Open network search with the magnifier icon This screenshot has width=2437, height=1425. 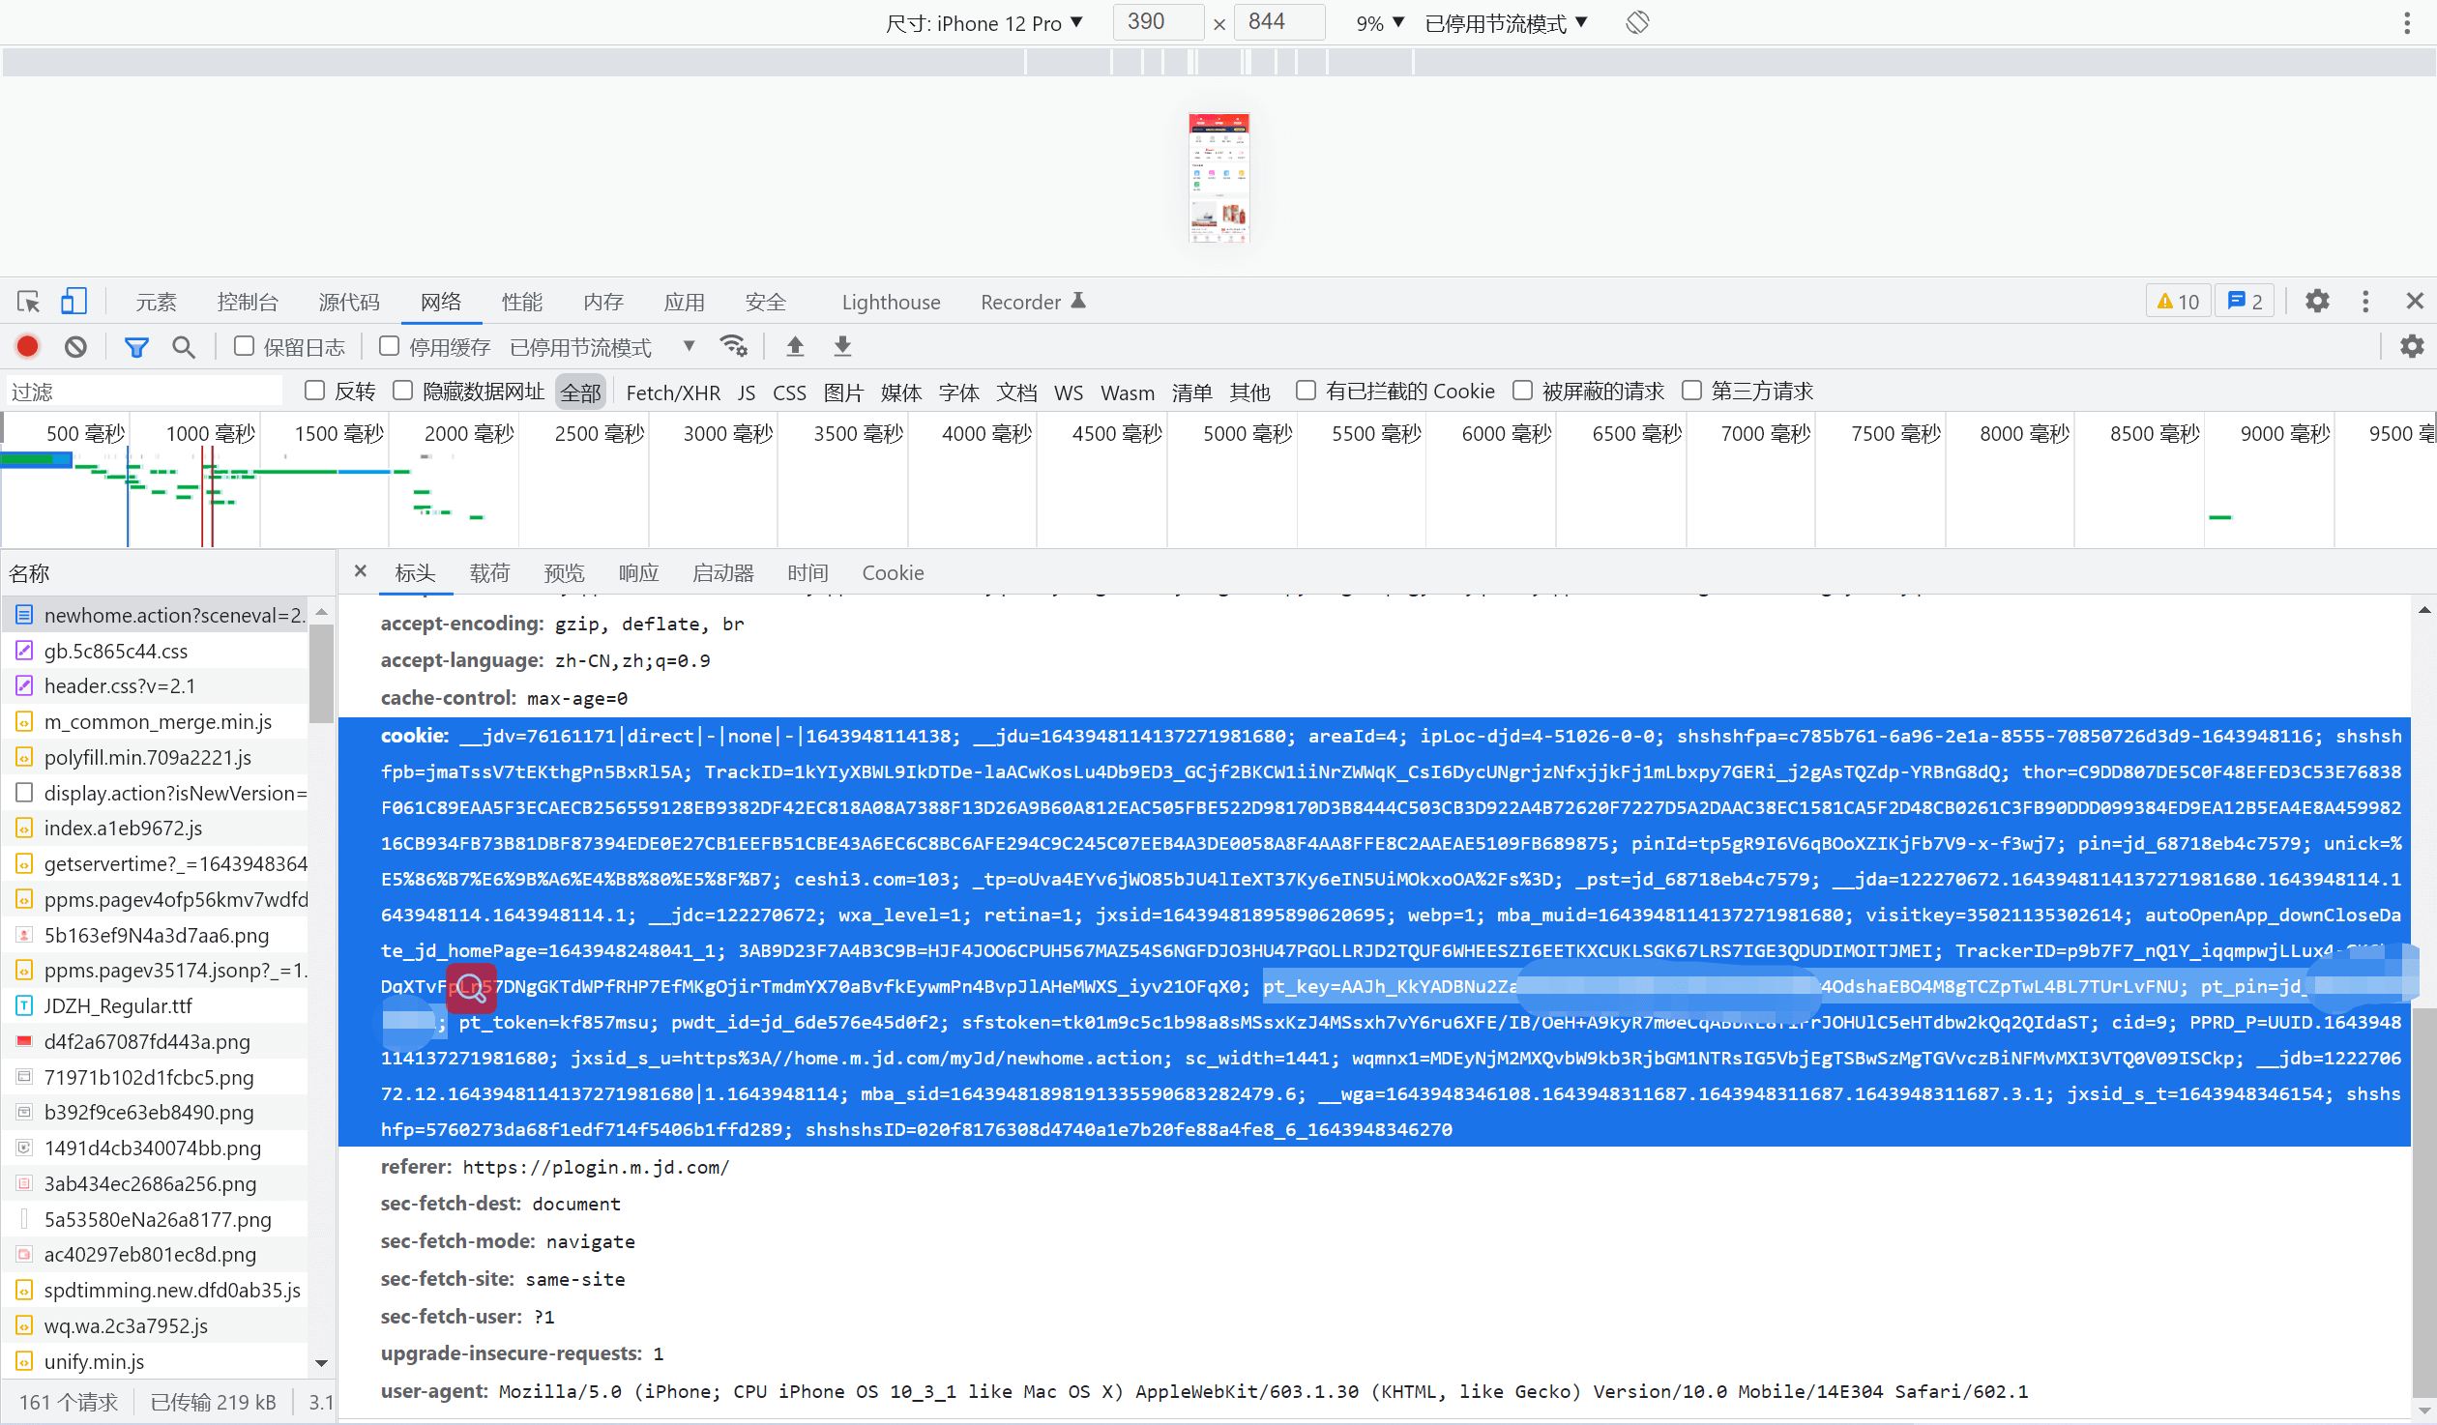183,346
